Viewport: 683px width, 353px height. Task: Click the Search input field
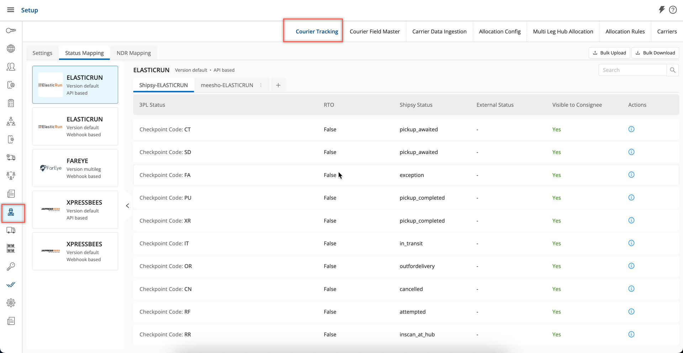(x=632, y=70)
